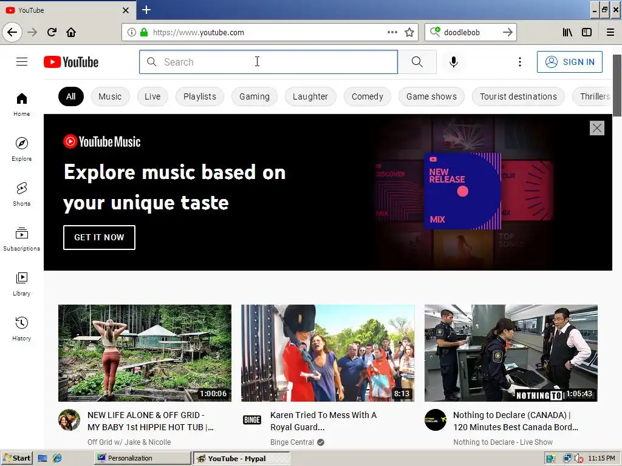This screenshot has height=466, width=622.
Task: Open Subscriptions in the sidebar
Action: [x=21, y=239]
